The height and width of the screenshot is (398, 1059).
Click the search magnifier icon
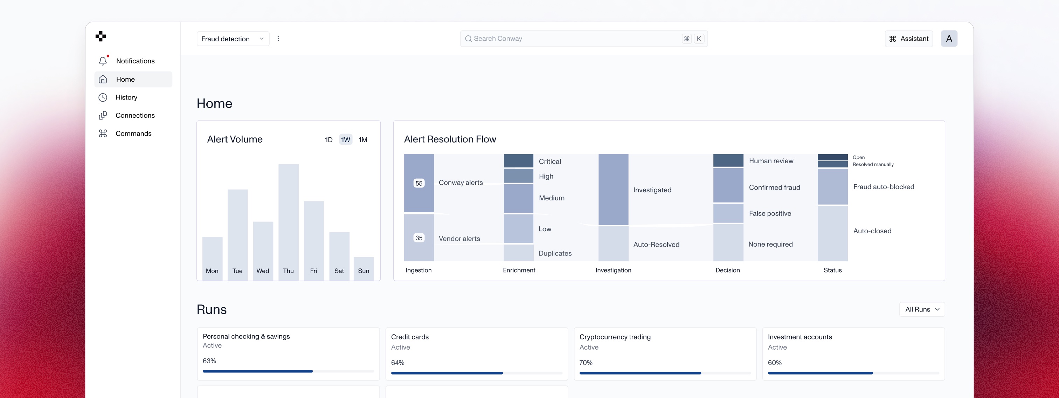click(x=468, y=39)
